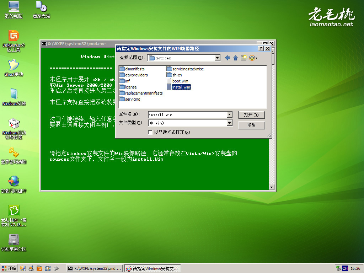Switch to the 请指定Windows安装文 taskbar button
The image size is (364, 273).
point(152,269)
